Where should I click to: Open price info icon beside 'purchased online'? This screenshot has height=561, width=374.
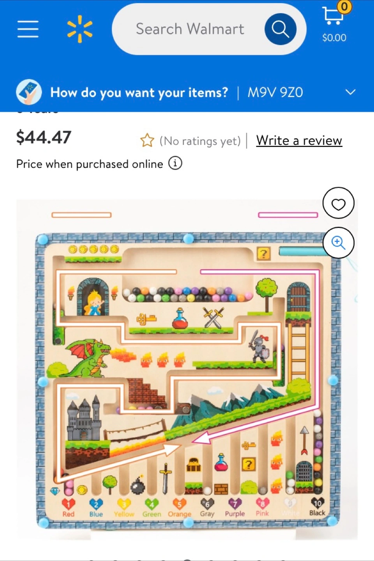[x=175, y=163]
